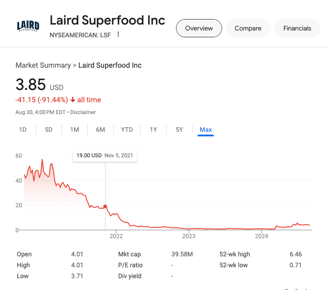Select the 6M time range

(101, 130)
